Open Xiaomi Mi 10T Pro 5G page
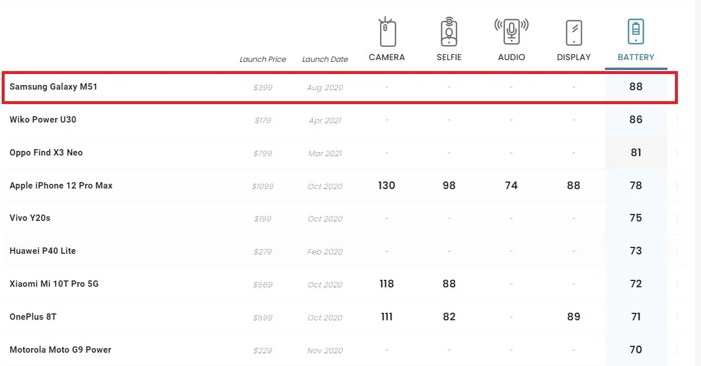This screenshot has width=701, height=366. (54, 284)
